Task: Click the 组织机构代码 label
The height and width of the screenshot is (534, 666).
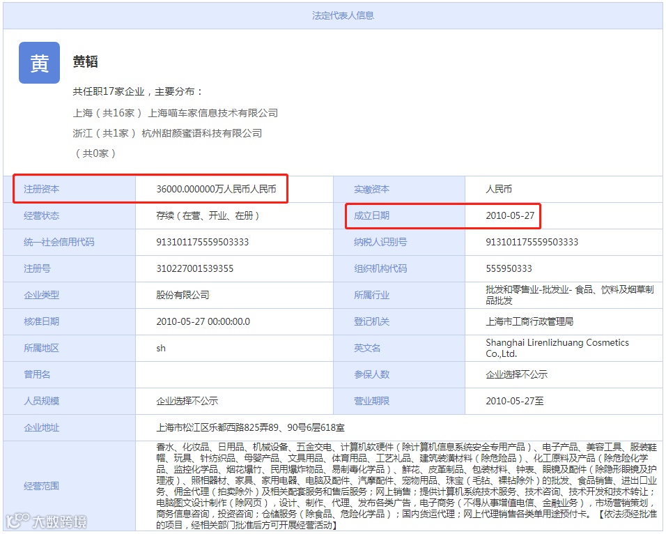Action: pyautogui.click(x=380, y=268)
